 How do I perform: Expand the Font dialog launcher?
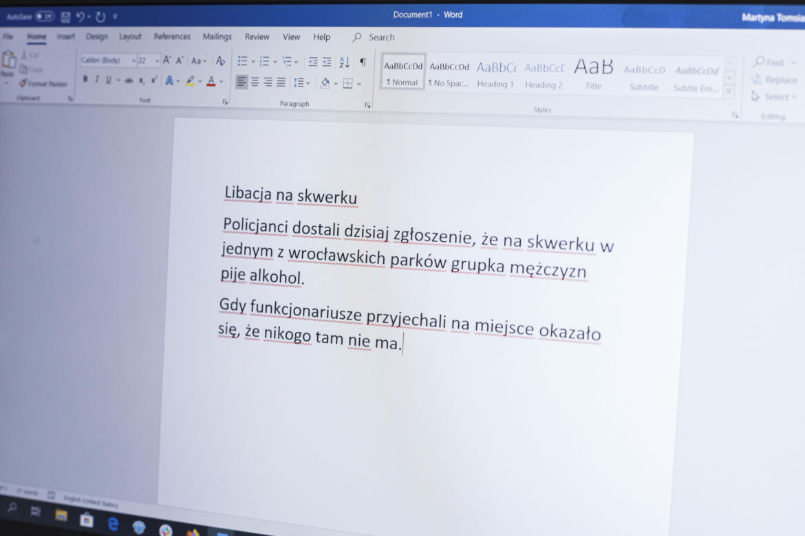[225, 102]
